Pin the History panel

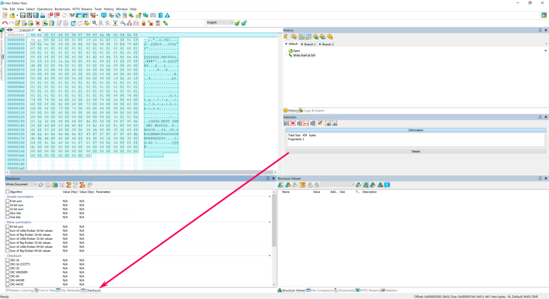point(540,30)
